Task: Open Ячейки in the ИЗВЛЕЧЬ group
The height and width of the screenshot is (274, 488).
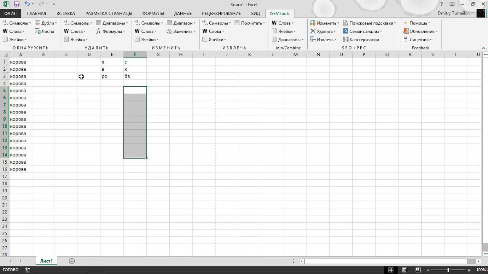Action: (x=214, y=40)
